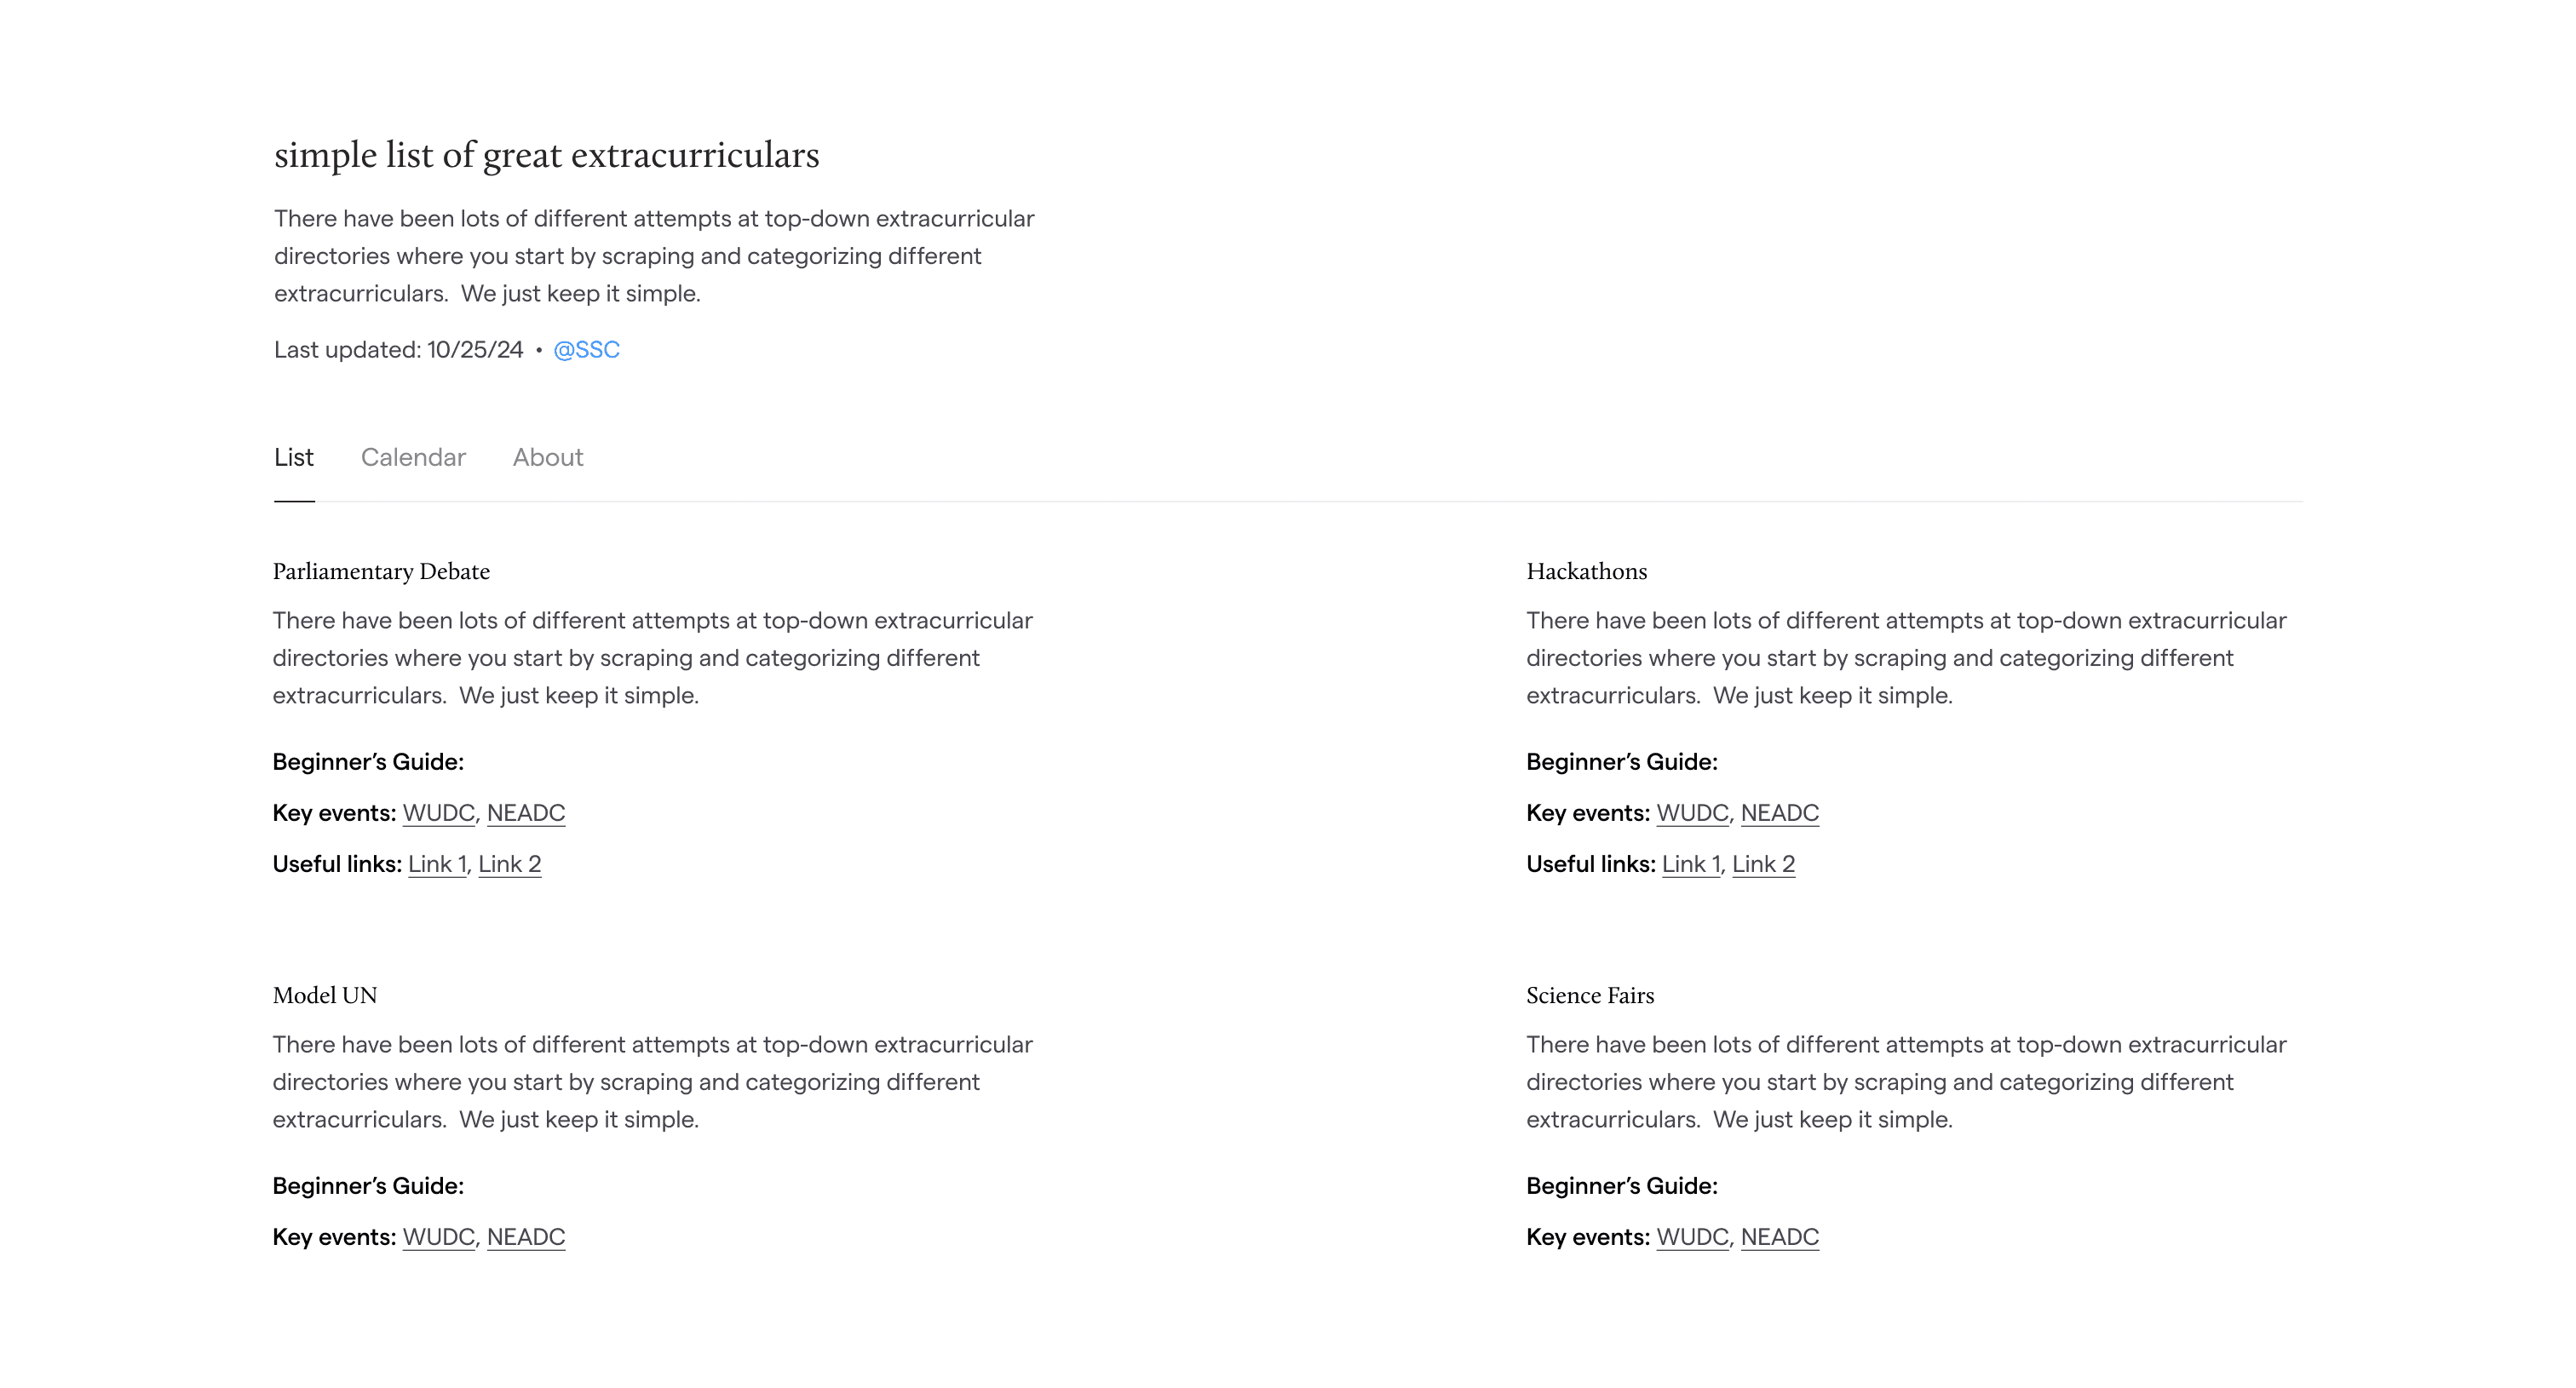This screenshot has width=2576, height=1388.
Task: Open WUDC link in Hackathons section
Action: 1692,812
